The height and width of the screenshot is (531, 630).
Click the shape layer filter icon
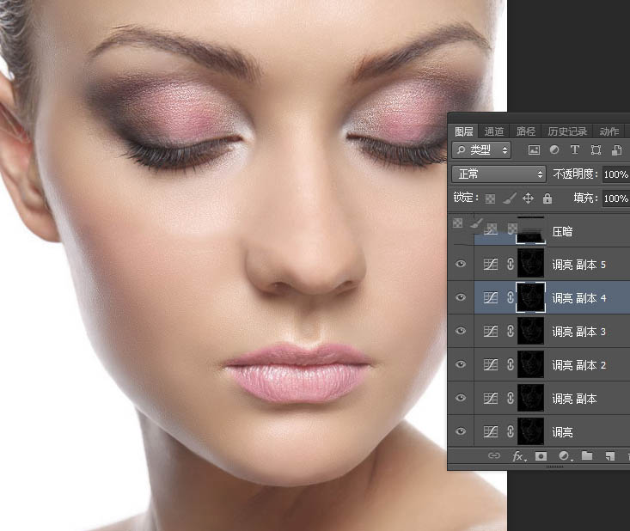(595, 150)
